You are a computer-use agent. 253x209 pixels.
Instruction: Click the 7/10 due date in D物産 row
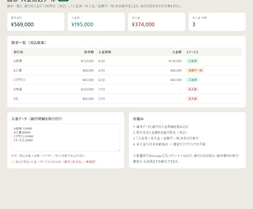pos(102,89)
